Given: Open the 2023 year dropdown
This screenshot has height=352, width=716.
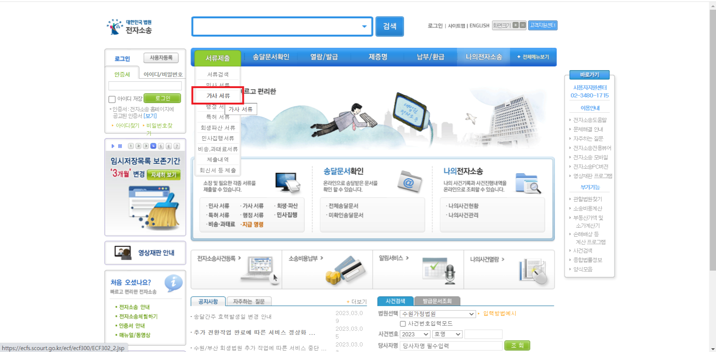Looking at the screenshot, I should (415, 334).
